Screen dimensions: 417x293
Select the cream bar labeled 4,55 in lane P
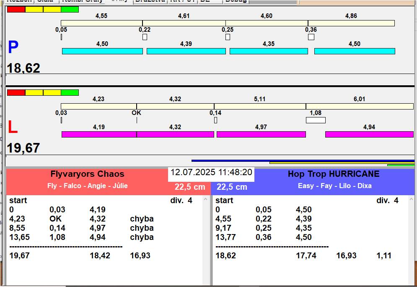pos(101,23)
